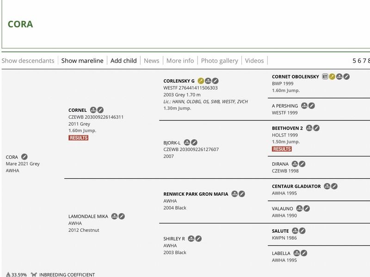Select the Show descendants menu item

[x=28, y=60]
